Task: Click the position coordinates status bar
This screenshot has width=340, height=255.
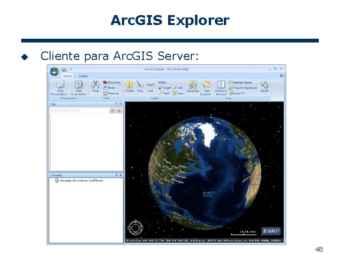Action: point(204,240)
